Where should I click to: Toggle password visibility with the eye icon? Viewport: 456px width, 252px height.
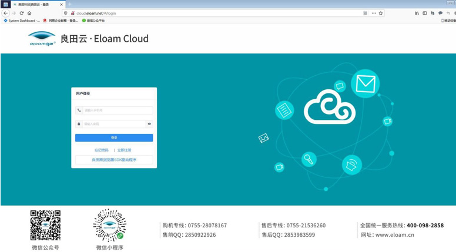click(x=149, y=124)
